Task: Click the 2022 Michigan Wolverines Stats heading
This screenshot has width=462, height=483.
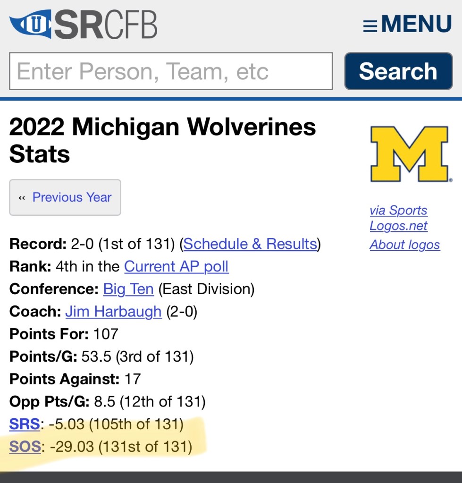Action: coord(162,140)
